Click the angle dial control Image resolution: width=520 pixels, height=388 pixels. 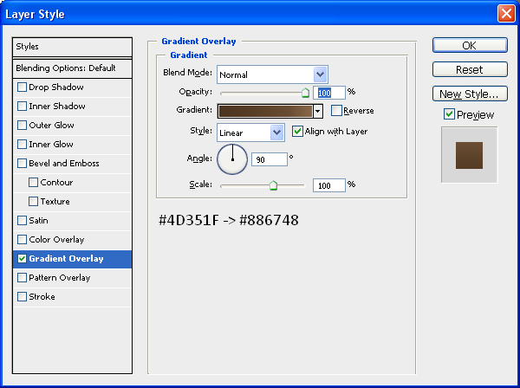pyautogui.click(x=232, y=158)
